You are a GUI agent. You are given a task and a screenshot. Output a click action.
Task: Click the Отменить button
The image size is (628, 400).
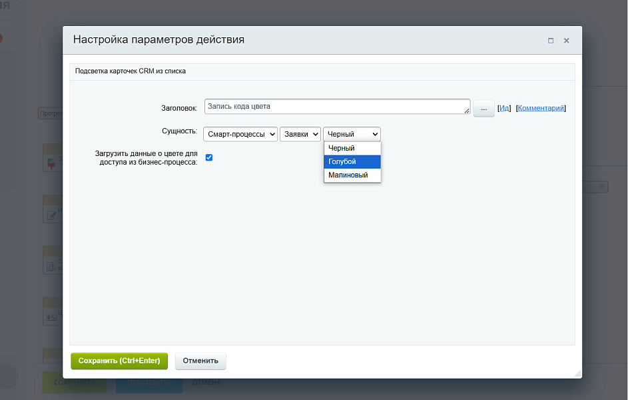[200, 361]
